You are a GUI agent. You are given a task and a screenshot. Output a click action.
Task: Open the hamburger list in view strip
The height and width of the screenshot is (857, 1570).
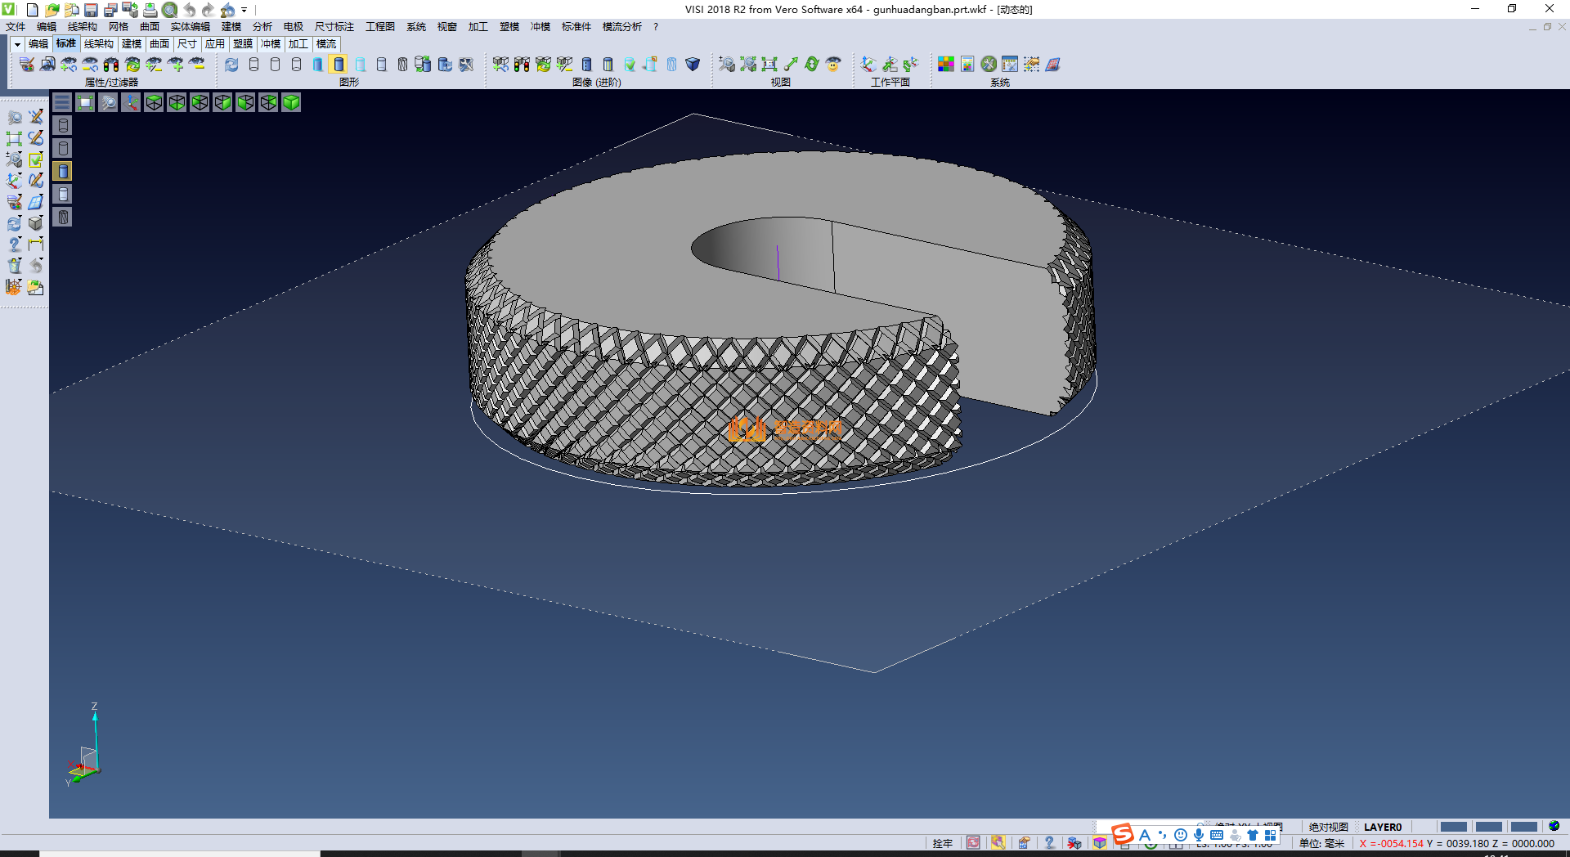pos(62,102)
